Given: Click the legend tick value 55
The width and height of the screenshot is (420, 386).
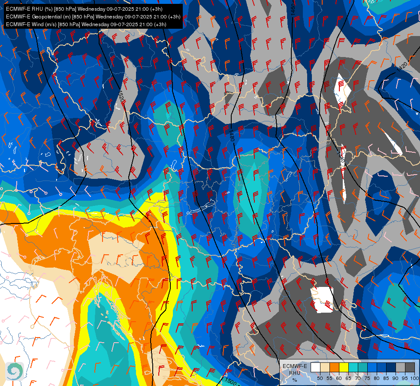Looking at the screenshot, I should click(x=329, y=378).
